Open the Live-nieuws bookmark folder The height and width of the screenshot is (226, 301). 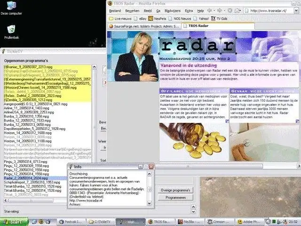(120, 19)
